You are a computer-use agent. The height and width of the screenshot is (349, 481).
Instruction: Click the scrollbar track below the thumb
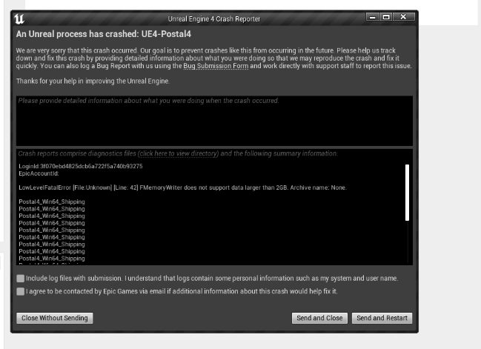(x=407, y=243)
